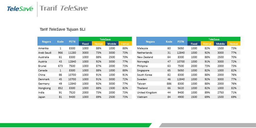Select the Singapore country cell
The height and width of the screenshot is (128, 256).
point(143,70)
